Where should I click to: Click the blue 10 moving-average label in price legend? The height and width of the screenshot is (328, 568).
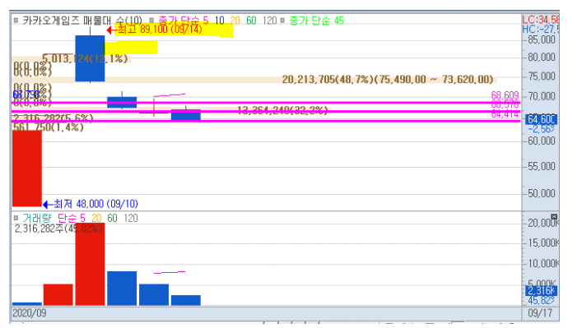tap(220, 21)
